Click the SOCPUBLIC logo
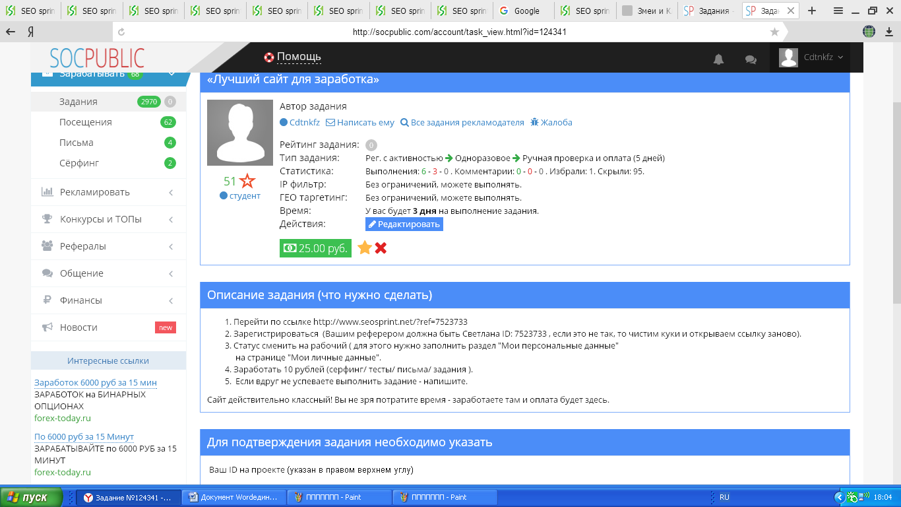 pyautogui.click(x=97, y=57)
